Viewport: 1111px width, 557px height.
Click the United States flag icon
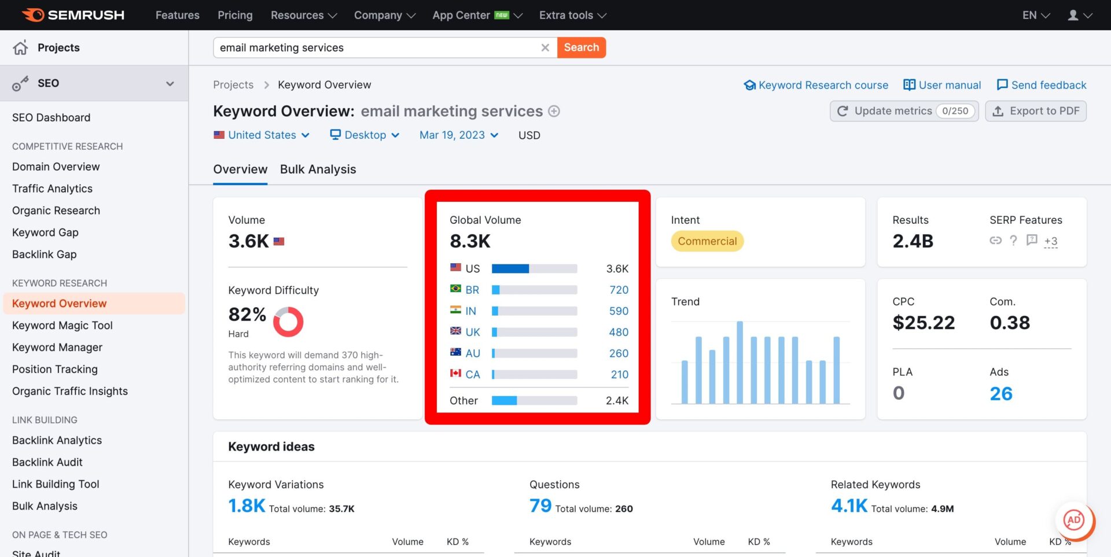coord(219,135)
